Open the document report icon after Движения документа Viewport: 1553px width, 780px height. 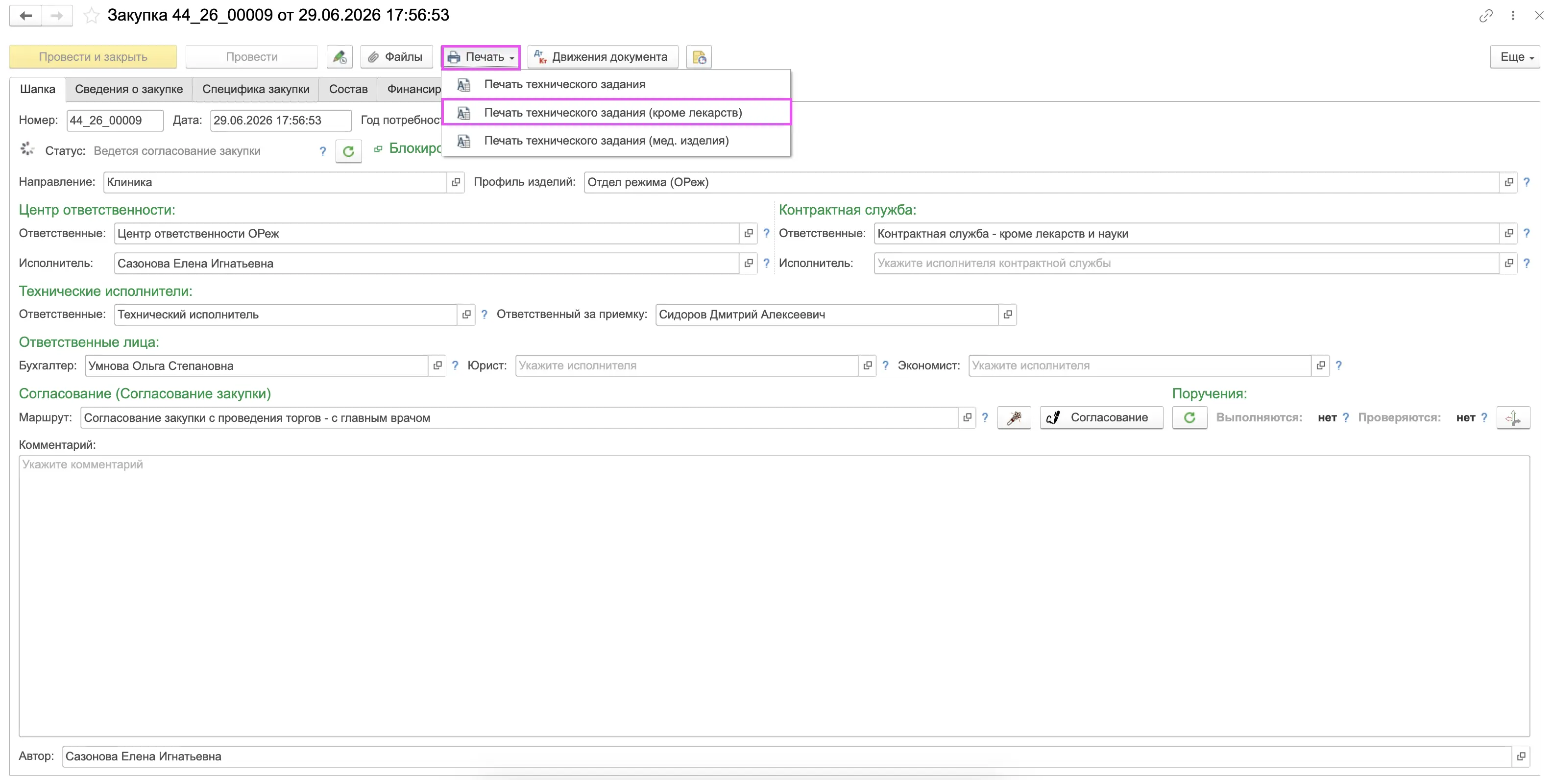(699, 57)
